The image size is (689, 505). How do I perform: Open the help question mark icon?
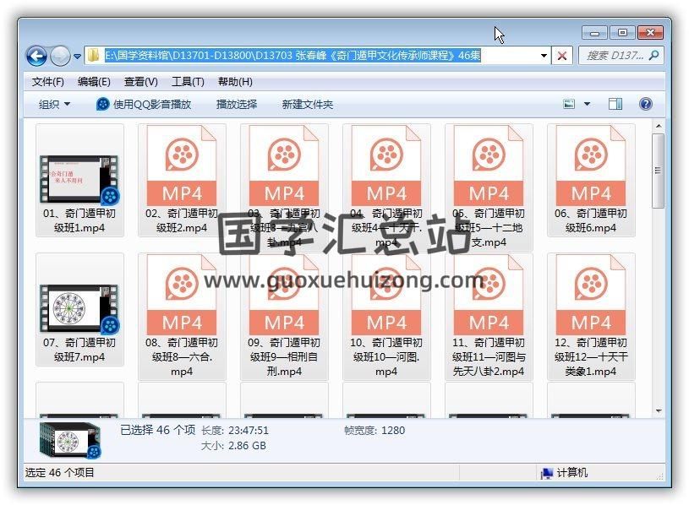pyautogui.click(x=646, y=104)
